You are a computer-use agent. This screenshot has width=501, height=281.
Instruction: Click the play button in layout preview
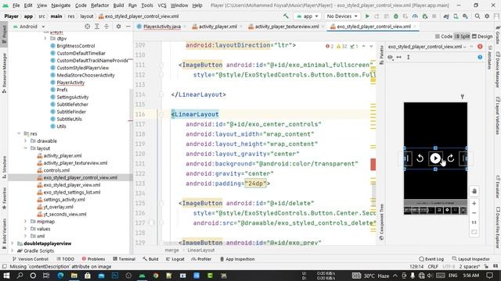click(435, 158)
